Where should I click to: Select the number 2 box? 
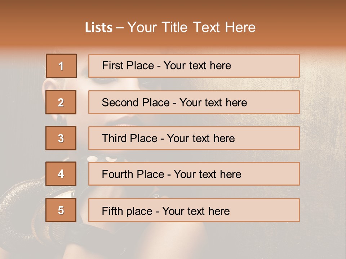point(61,102)
